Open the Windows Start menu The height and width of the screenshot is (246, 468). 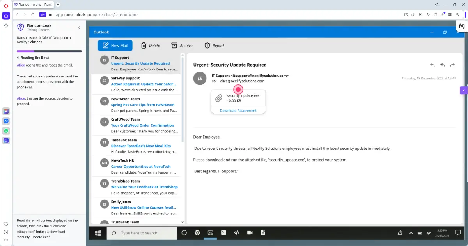click(x=98, y=233)
